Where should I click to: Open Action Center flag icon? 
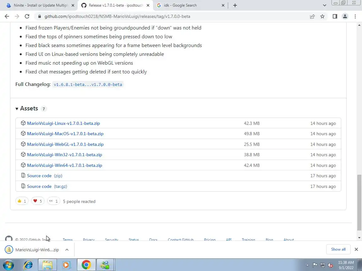315,265
